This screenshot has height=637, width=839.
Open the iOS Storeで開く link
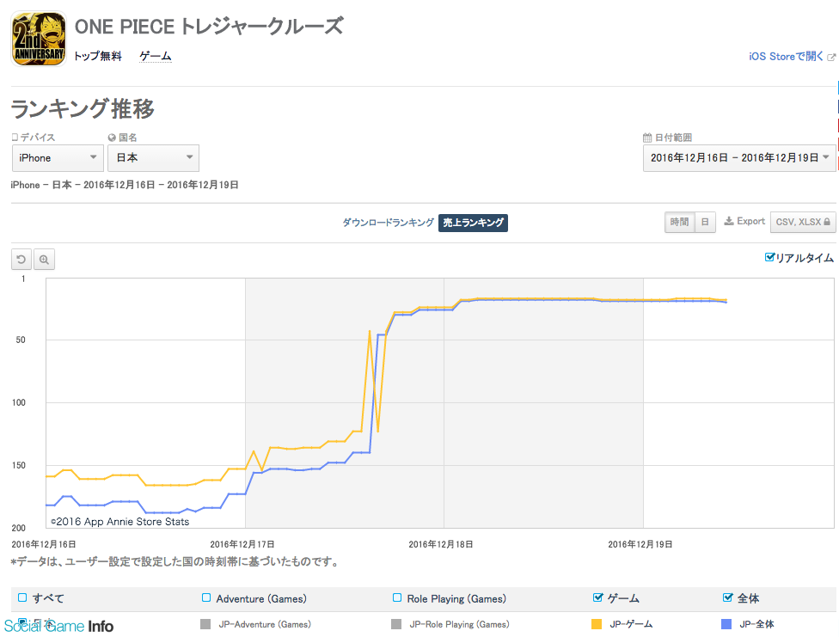tap(786, 56)
